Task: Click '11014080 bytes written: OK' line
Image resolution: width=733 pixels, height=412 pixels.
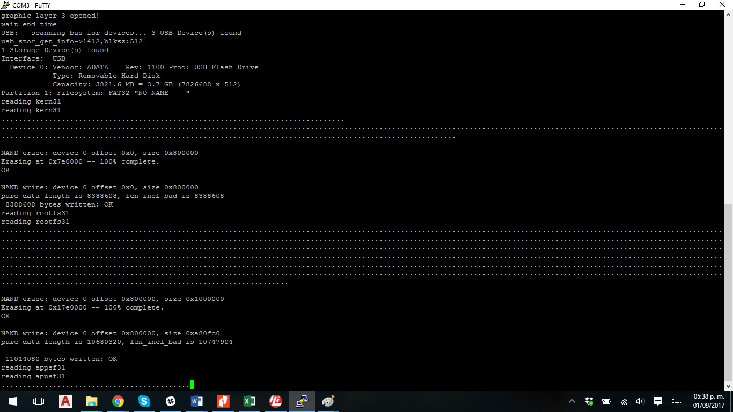Action: coord(61,359)
